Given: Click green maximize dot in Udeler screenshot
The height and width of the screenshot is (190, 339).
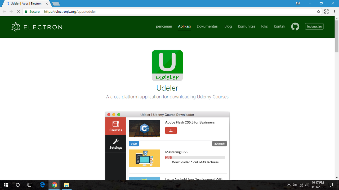Looking at the screenshot, I should [x=119, y=115].
